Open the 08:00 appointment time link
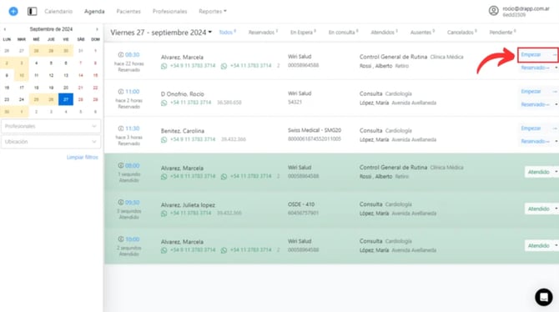Image resolution: width=559 pixels, height=312 pixels. click(133, 165)
